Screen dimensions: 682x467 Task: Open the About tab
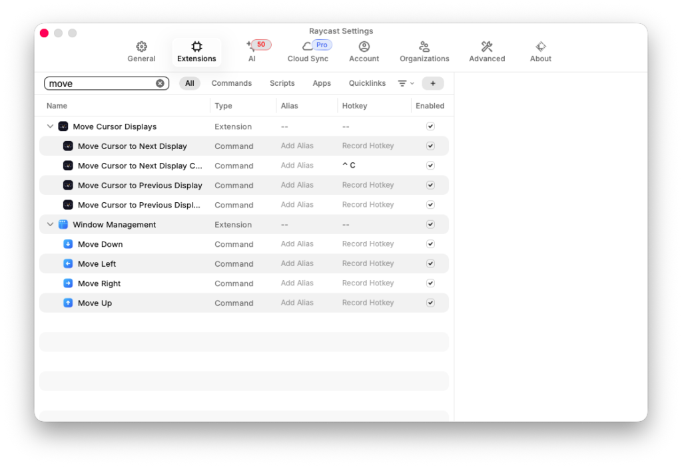[x=540, y=52]
